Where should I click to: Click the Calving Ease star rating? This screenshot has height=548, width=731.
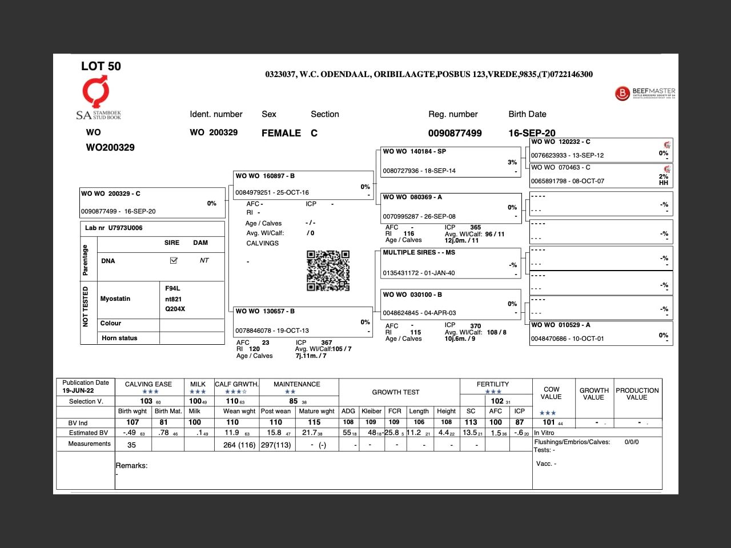click(x=150, y=392)
